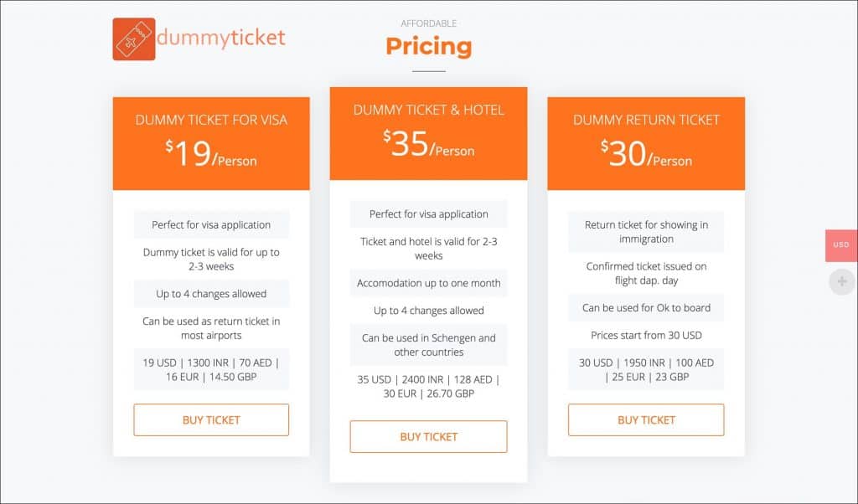Buy the Dummy Ticket for Visa plan
The width and height of the screenshot is (858, 504).
pos(211,419)
